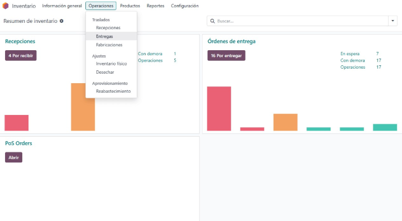The width and height of the screenshot is (402, 221).
Task: Click the tall red bar in delivery chart
Action: pos(219,109)
